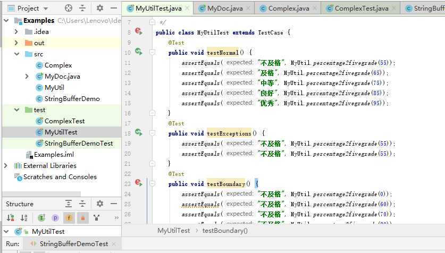
Task: Click MyUtilTest in the breadcrumb bar
Action: pos(173,231)
